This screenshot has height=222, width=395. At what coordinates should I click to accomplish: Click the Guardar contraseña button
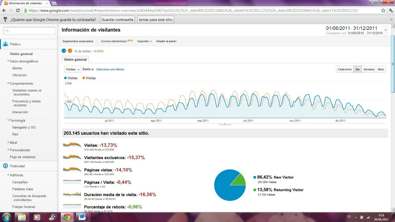click(x=117, y=19)
